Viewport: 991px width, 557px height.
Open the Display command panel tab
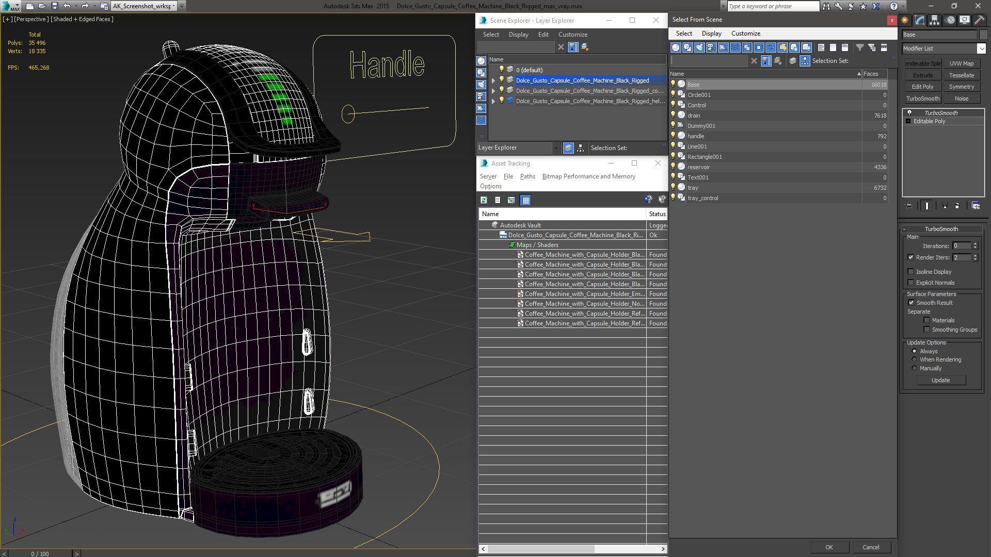coord(964,20)
